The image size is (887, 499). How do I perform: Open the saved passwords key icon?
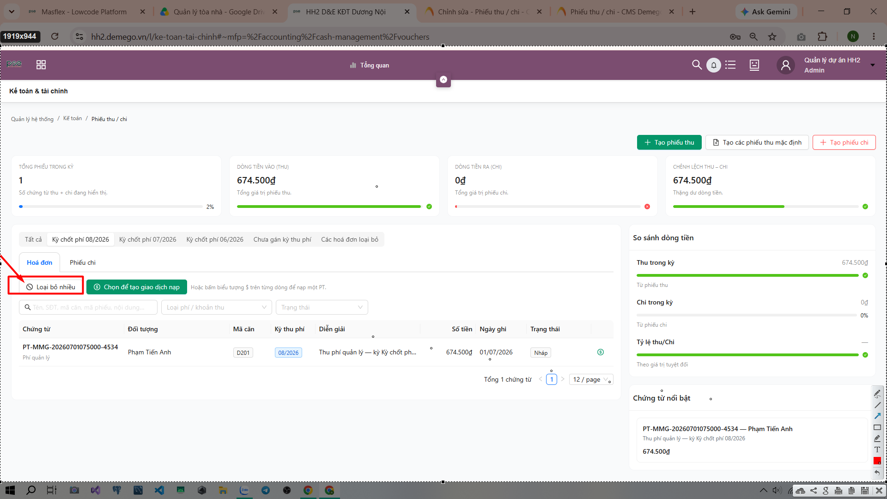click(735, 37)
